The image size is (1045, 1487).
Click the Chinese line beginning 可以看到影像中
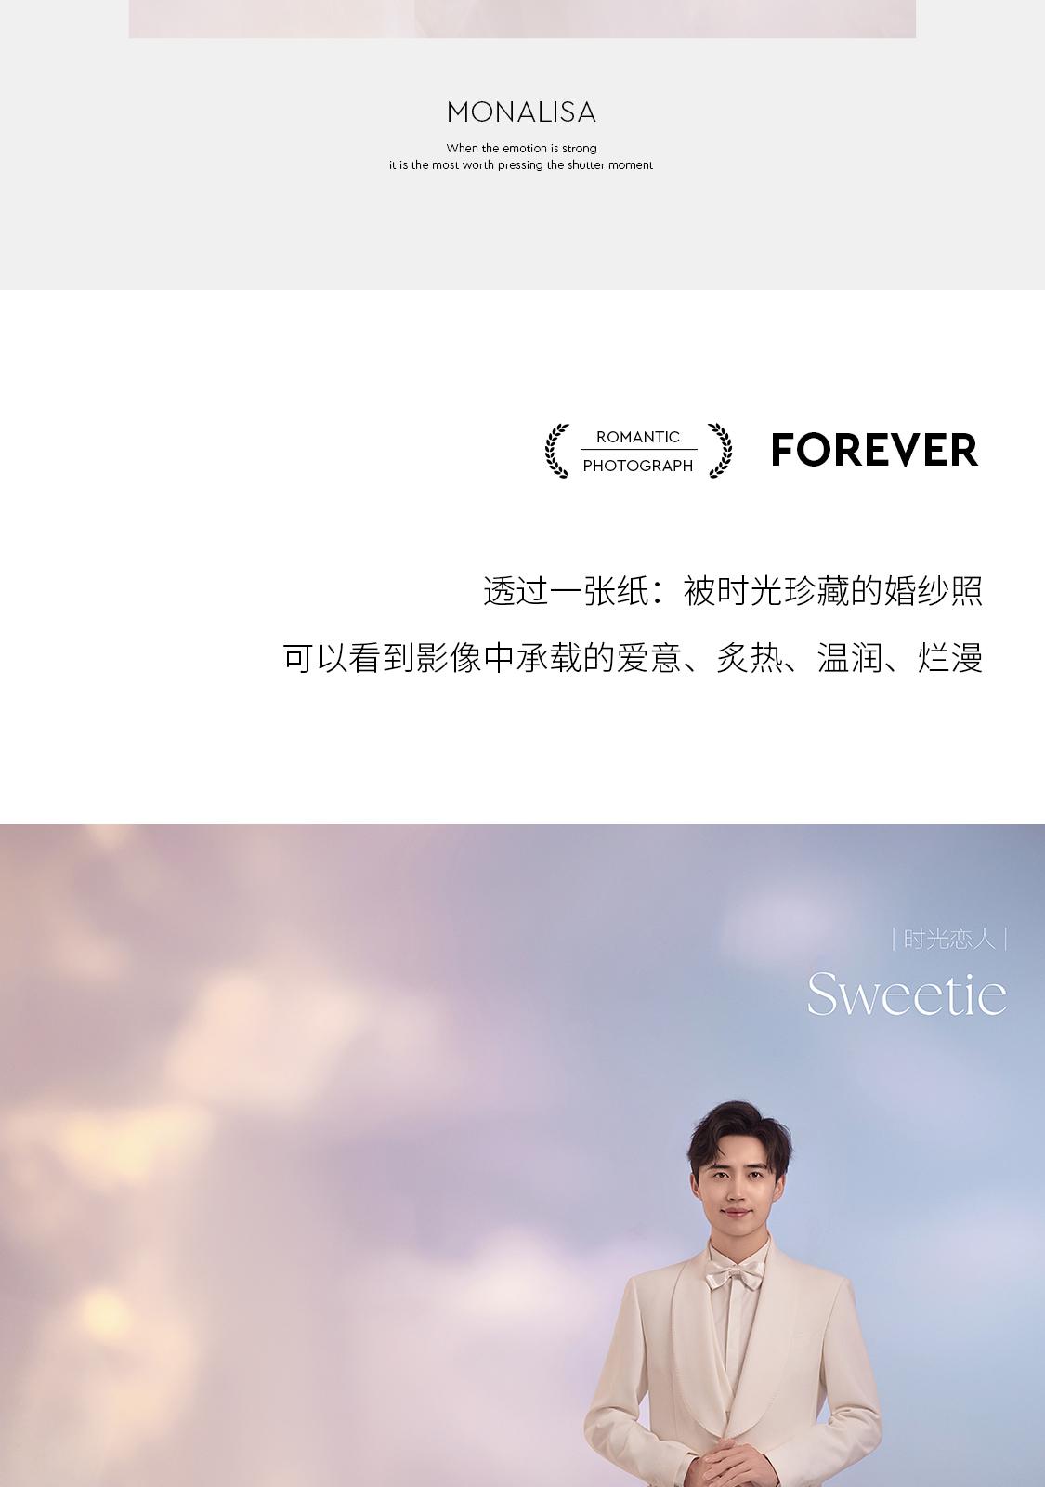633,658
